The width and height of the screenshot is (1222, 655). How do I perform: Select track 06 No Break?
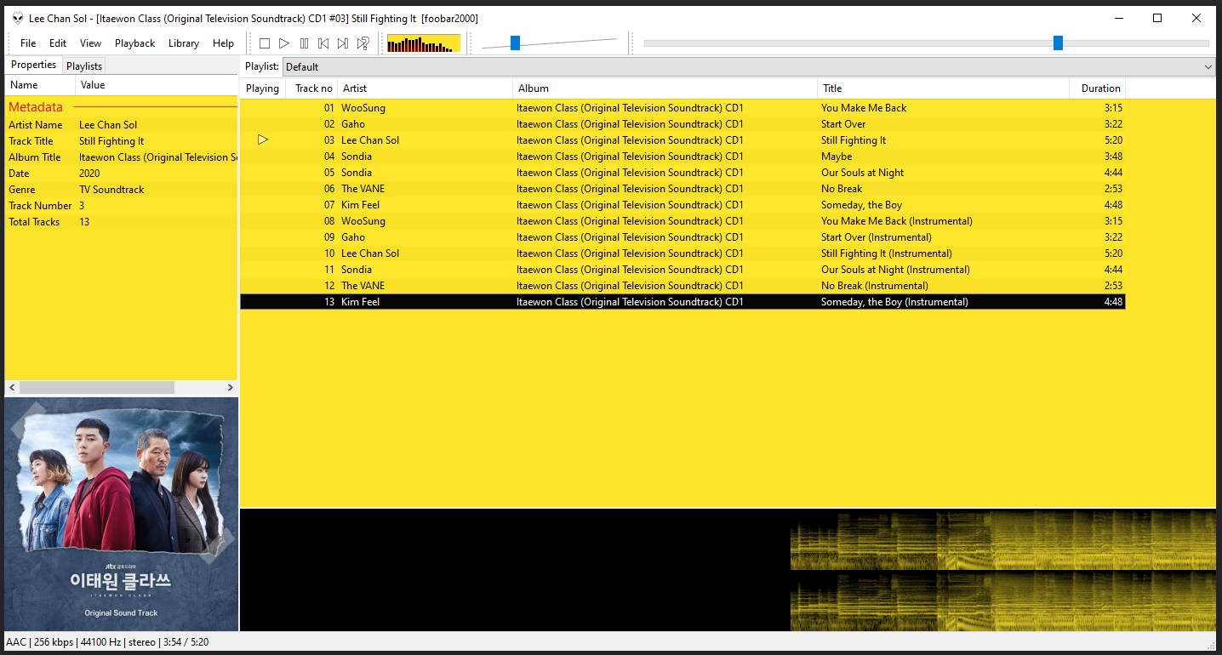(x=682, y=189)
